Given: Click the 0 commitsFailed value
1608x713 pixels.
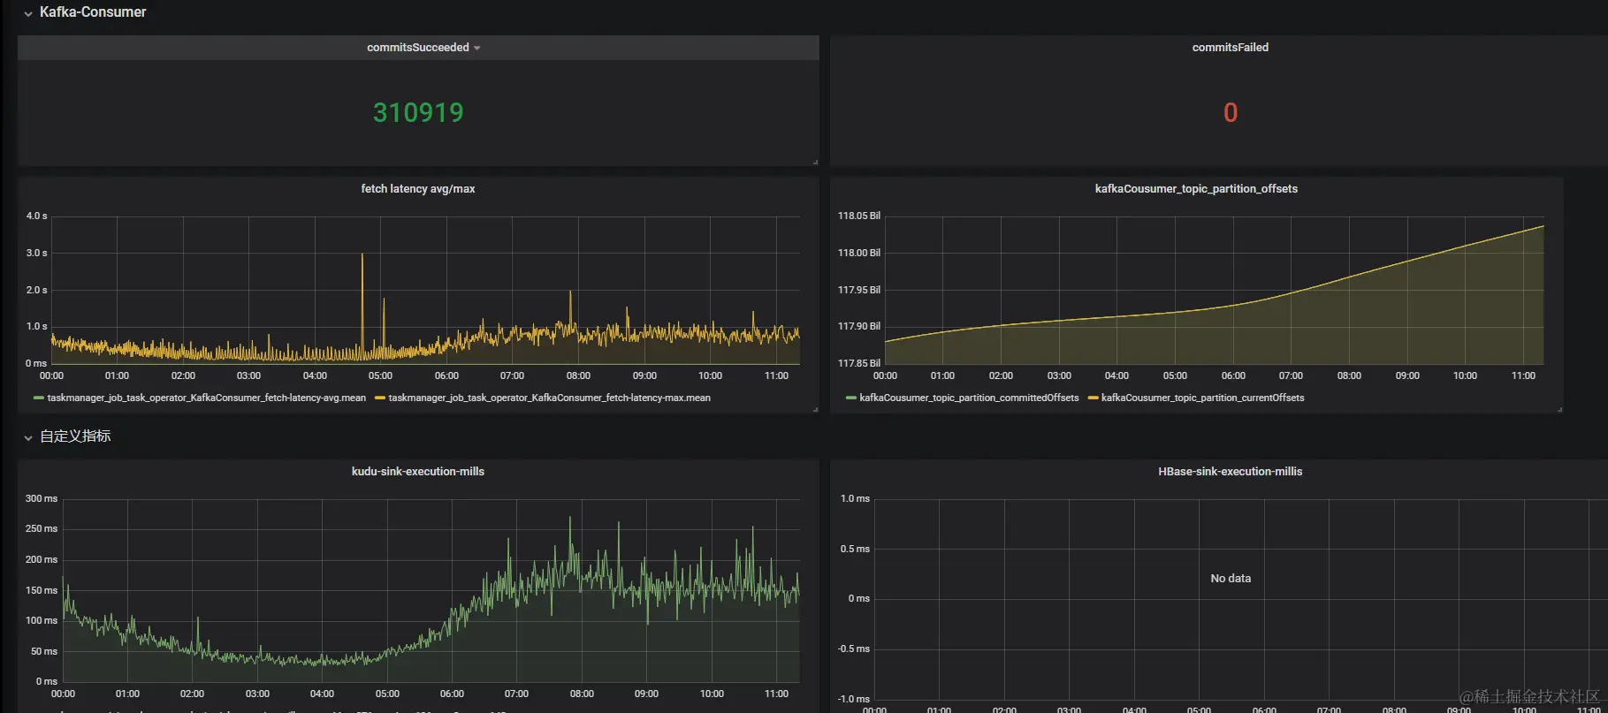Looking at the screenshot, I should coord(1231,112).
